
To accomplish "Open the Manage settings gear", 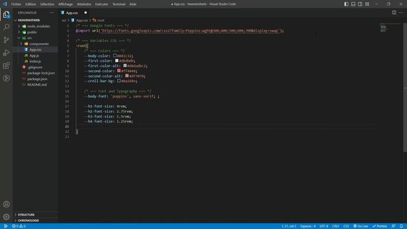I will click(x=6, y=217).
